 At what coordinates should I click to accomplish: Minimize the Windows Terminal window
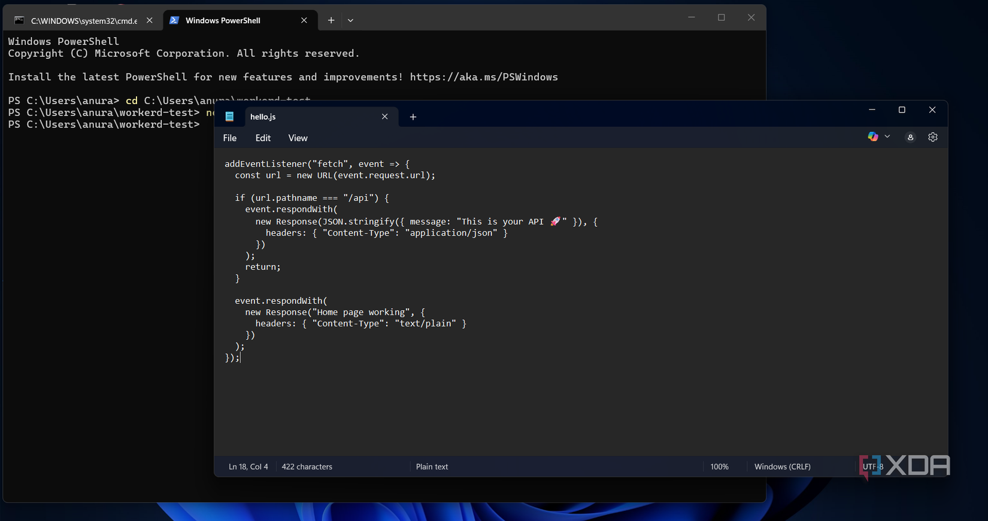691,18
